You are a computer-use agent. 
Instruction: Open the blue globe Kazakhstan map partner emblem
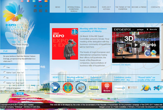[55, 88]
